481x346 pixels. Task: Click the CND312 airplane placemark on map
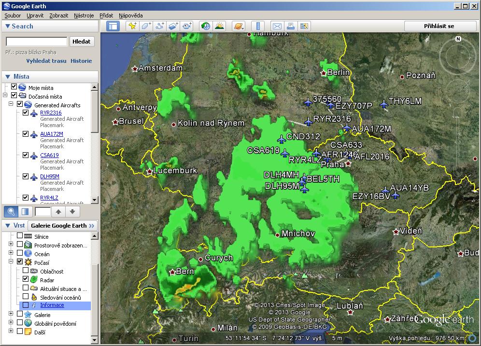tap(281, 139)
